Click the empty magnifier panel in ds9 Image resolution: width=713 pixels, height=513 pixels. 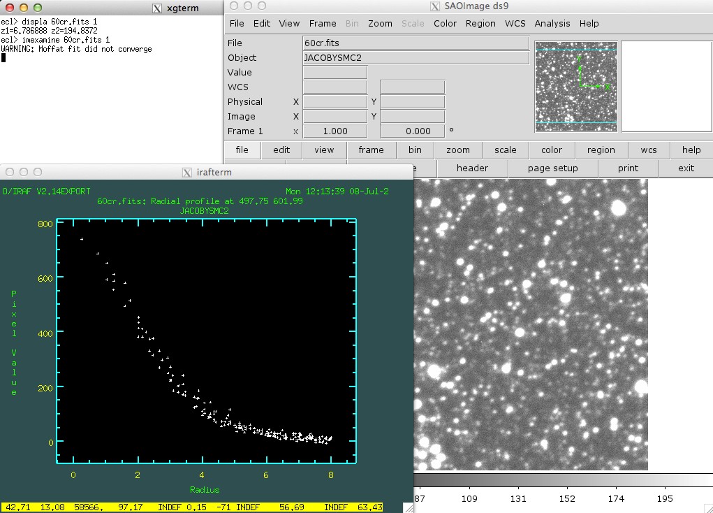click(x=666, y=87)
